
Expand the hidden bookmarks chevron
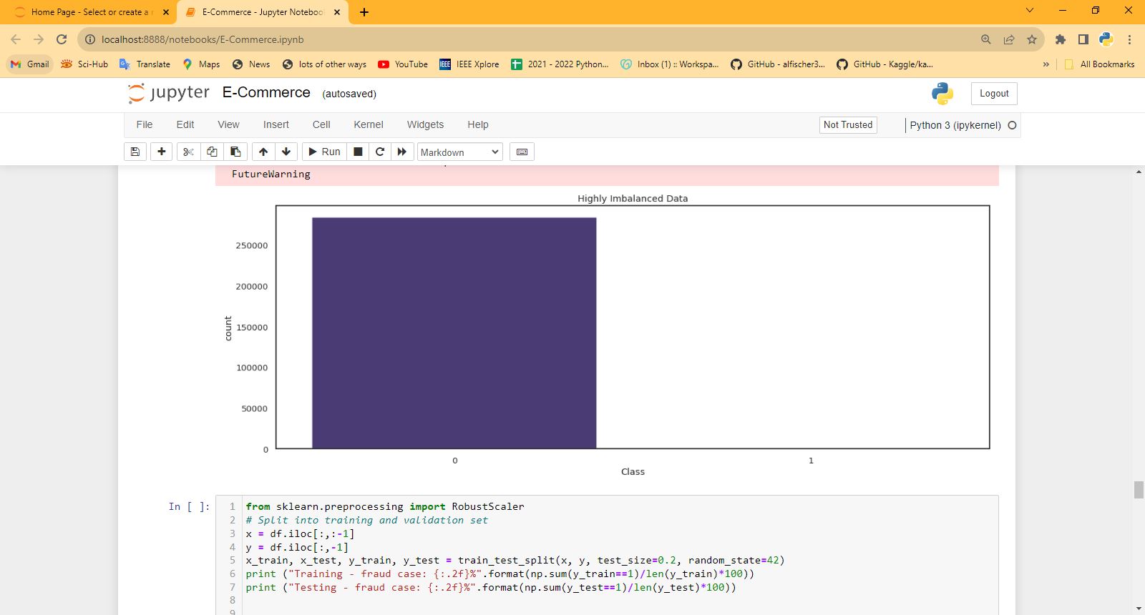[1046, 64]
